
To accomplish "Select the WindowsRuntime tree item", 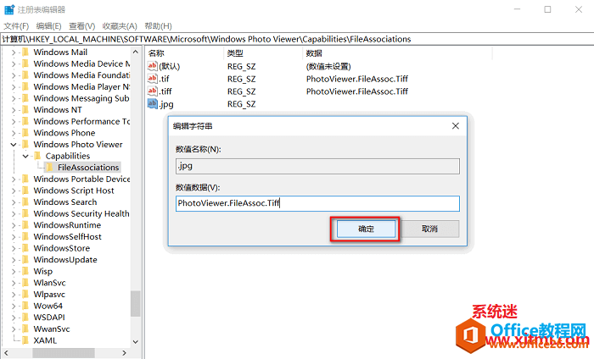I will [x=67, y=225].
